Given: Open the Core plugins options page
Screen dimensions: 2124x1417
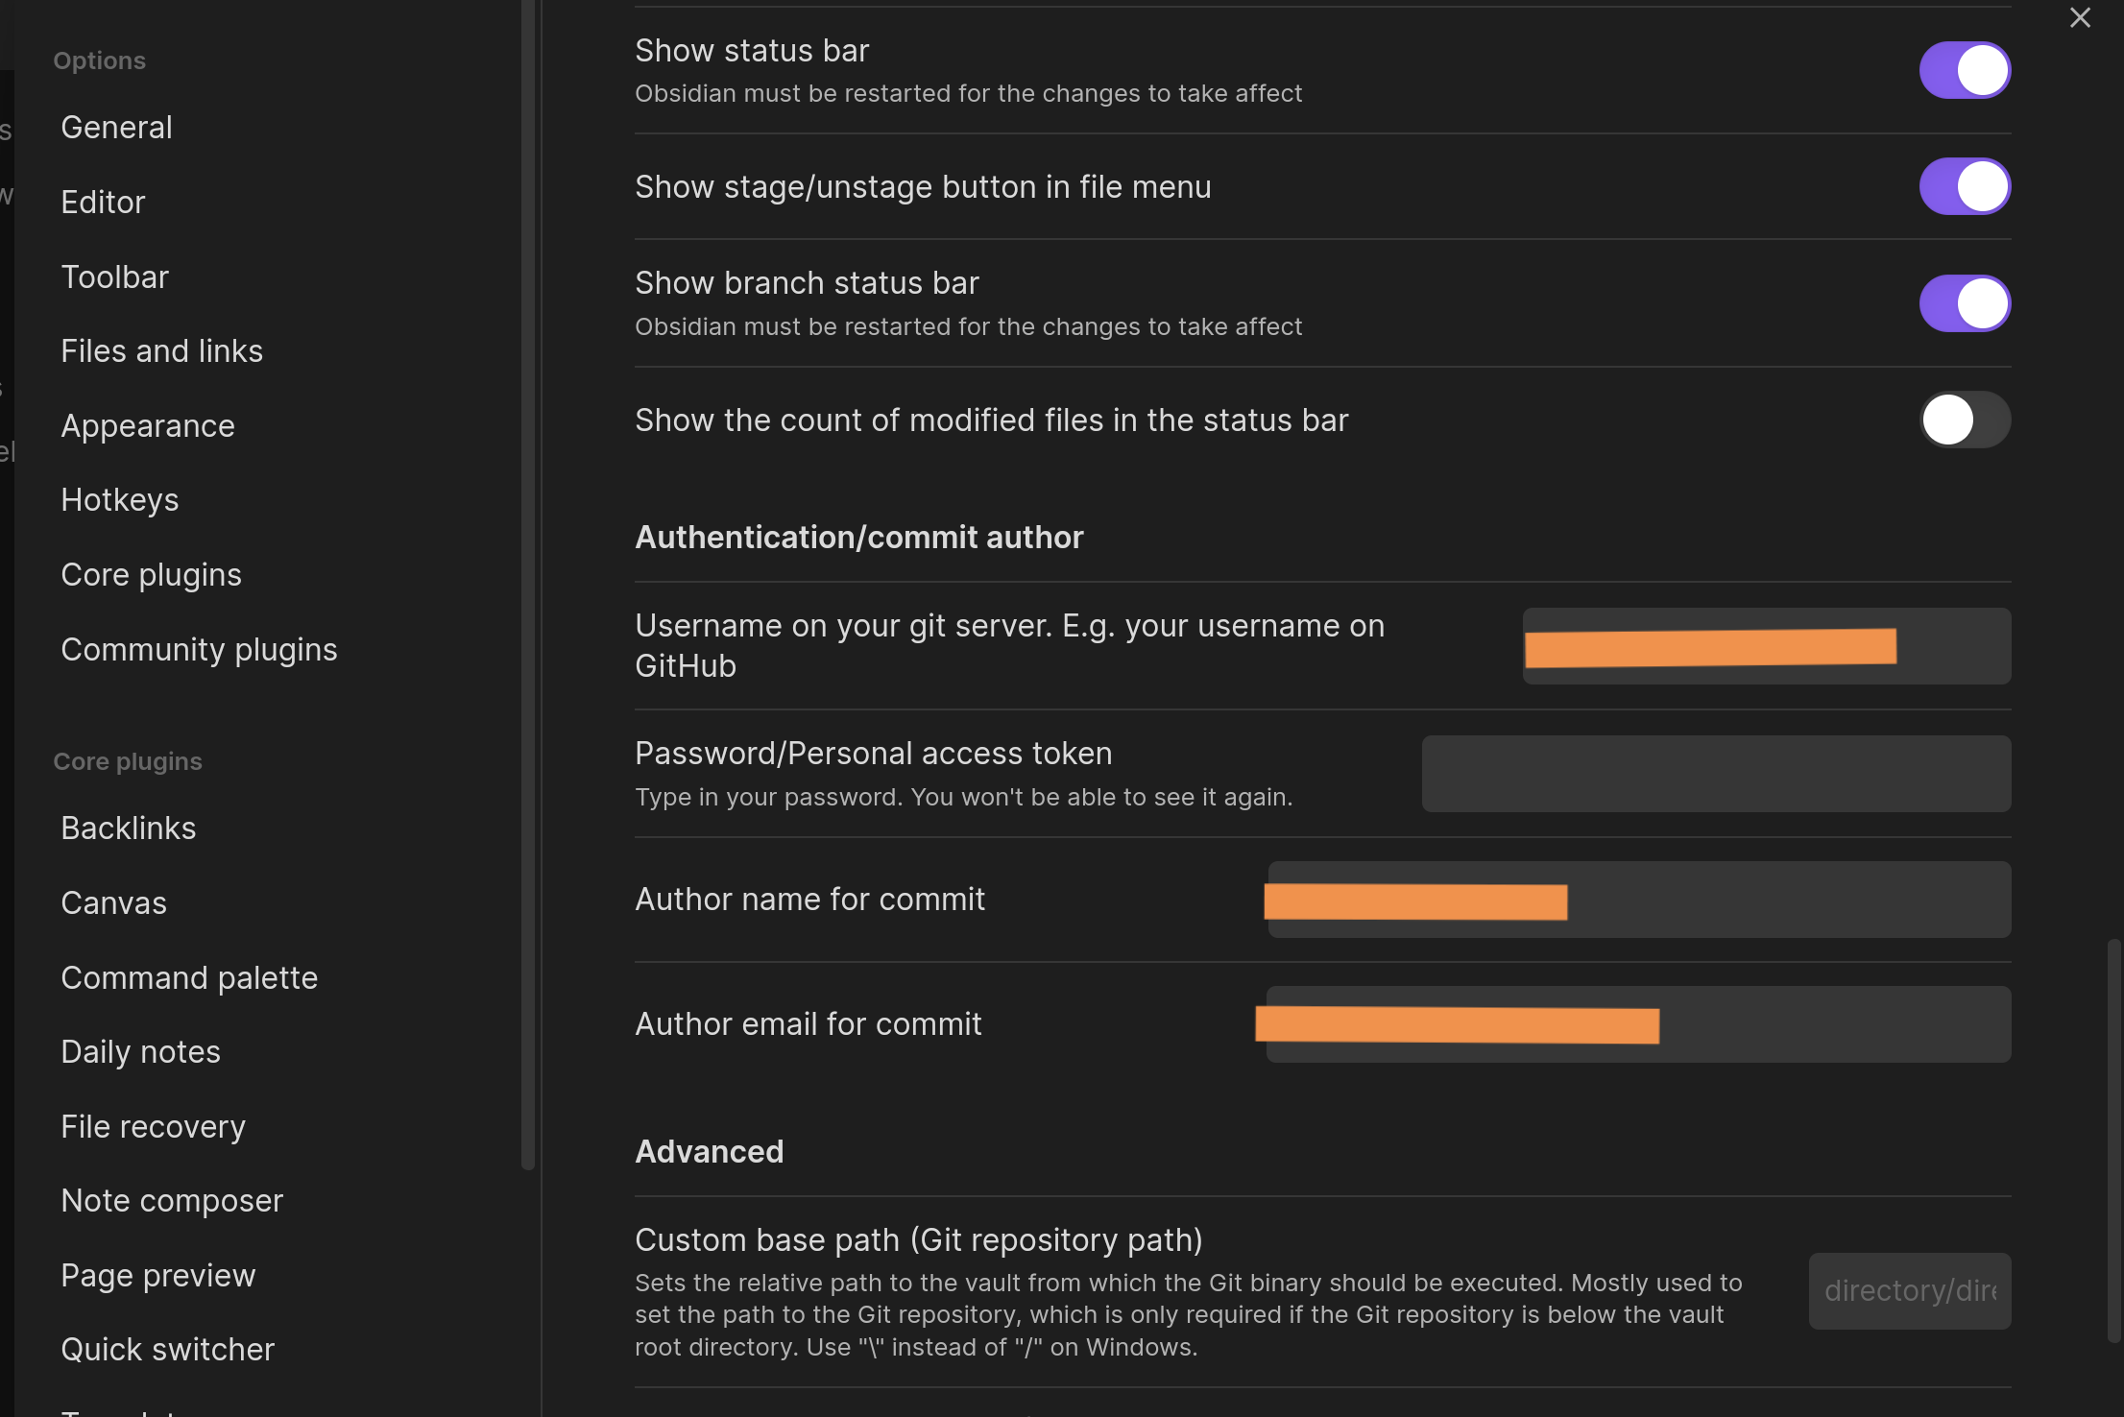Looking at the screenshot, I should click(x=151, y=575).
